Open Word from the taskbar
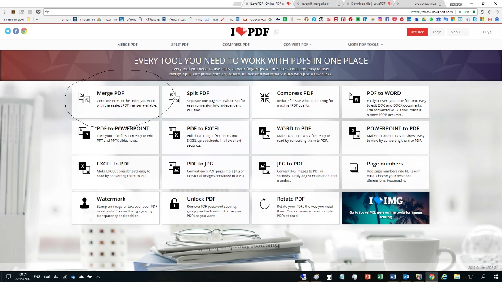 coord(393,277)
